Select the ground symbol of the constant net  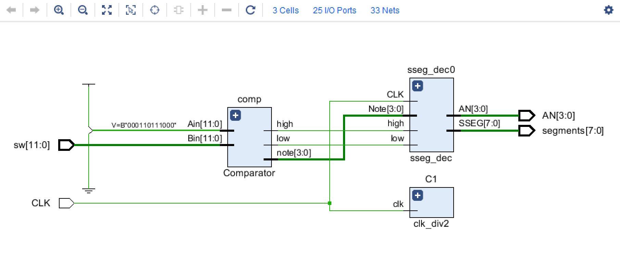click(x=89, y=191)
